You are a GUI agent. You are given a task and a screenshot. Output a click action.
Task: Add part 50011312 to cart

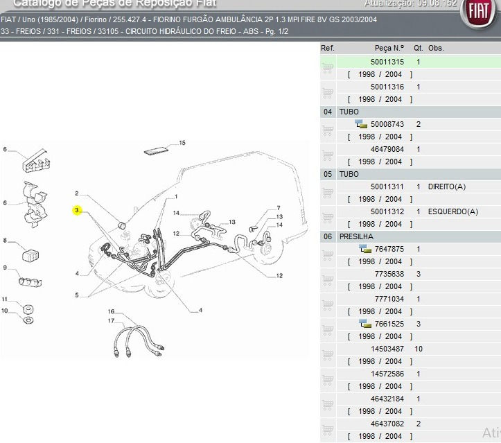(328, 218)
